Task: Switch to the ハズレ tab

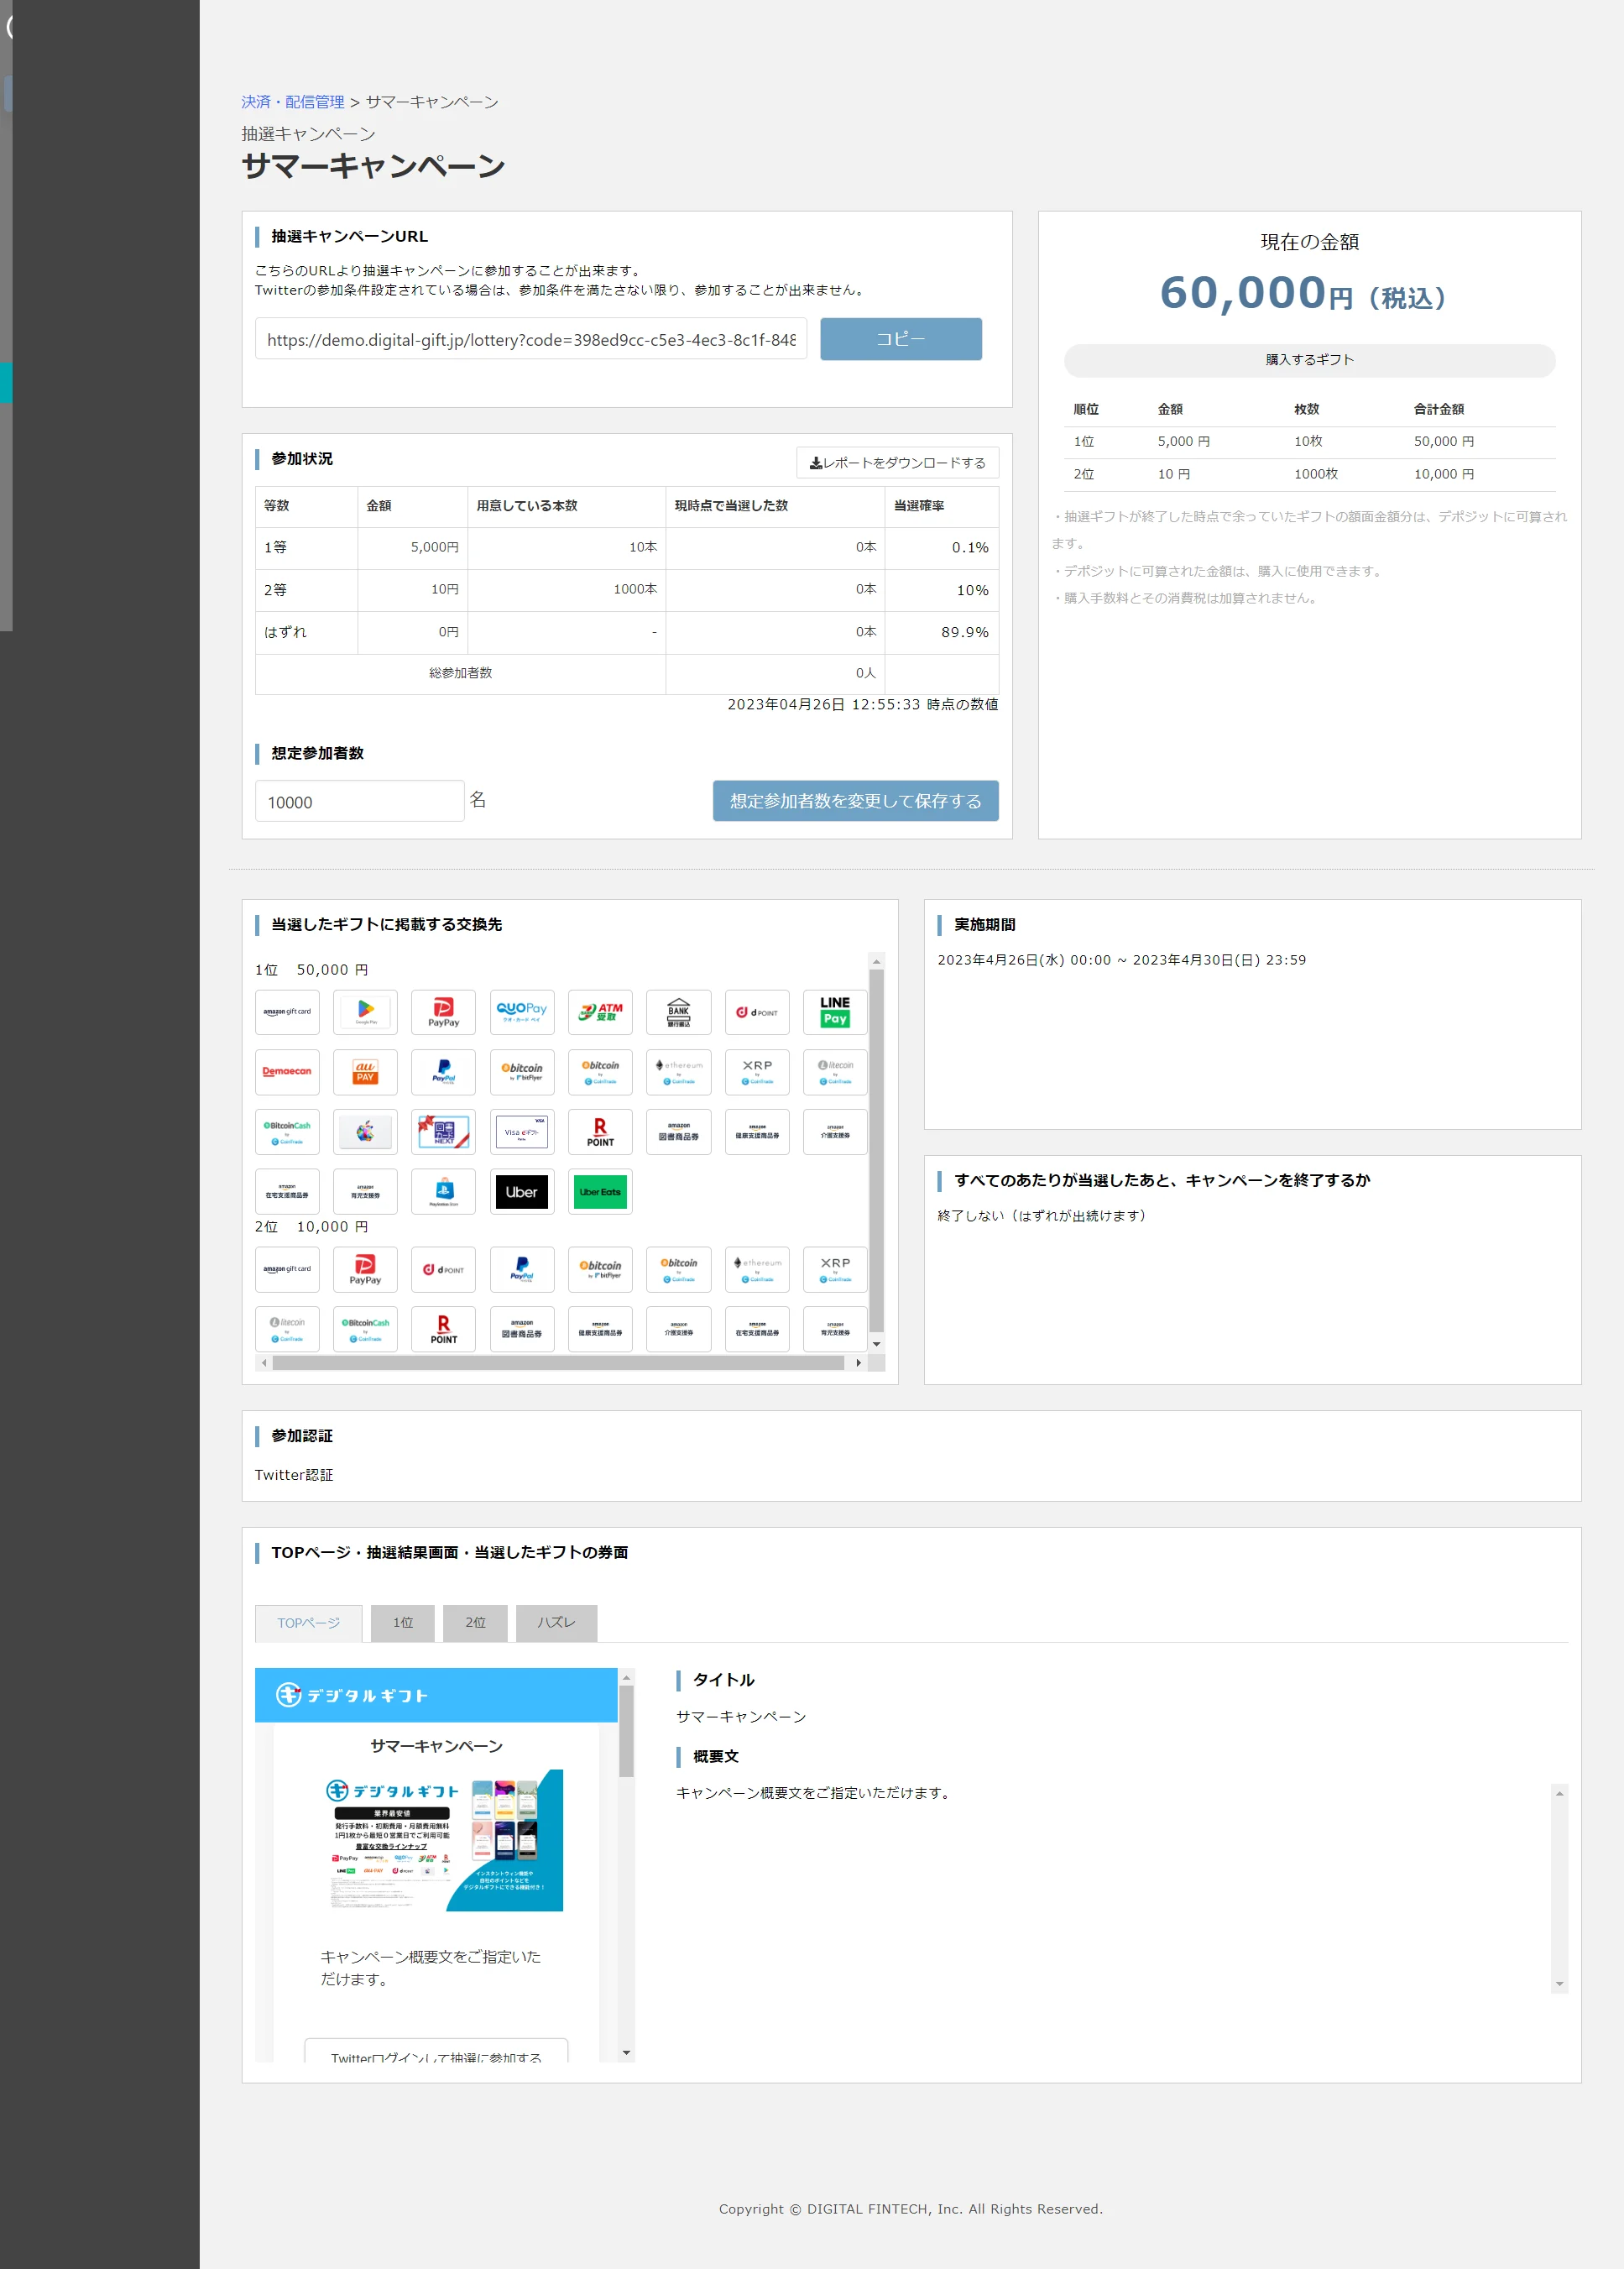Action: point(556,1623)
